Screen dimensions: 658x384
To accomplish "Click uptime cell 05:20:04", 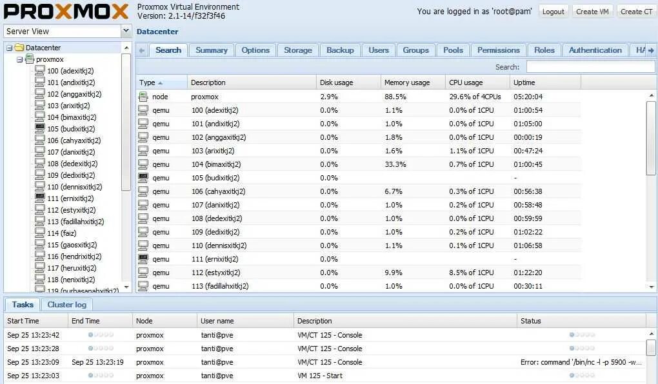I will pyautogui.click(x=528, y=97).
